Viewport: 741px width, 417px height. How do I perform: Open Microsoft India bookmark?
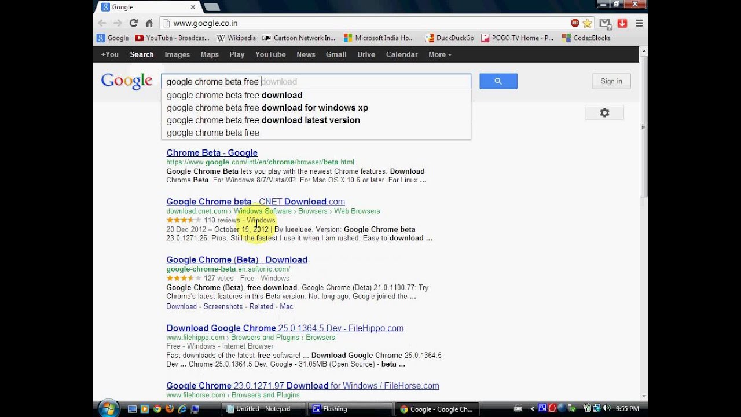tap(379, 38)
